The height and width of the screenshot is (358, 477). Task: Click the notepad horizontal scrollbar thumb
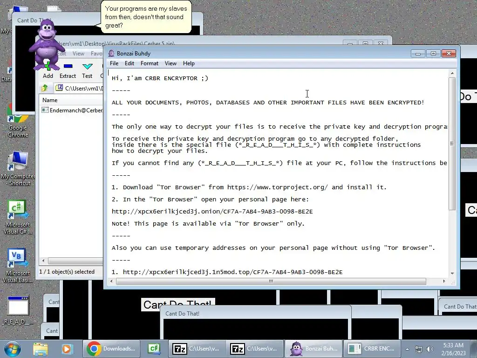coord(271,281)
